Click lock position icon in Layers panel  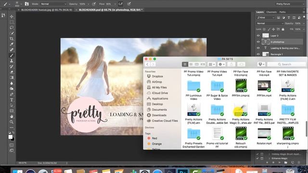pos(273,29)
